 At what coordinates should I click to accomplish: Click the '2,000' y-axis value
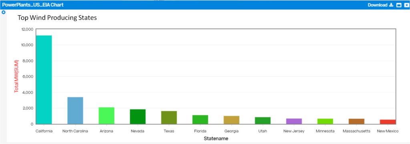coord(28,108)
